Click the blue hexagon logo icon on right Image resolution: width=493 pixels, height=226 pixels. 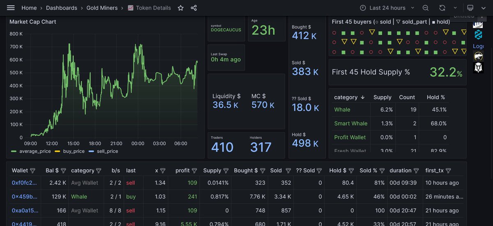coord(478,35)
